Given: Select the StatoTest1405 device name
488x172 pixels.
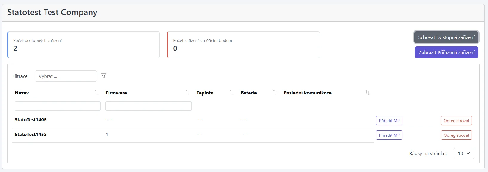Looking at the screenshot, I should point(31,120).
